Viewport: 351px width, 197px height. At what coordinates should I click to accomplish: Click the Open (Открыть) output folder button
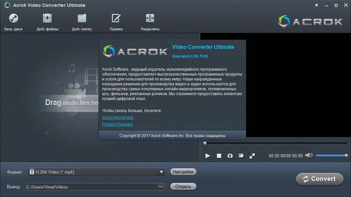(x=183, y=187)
